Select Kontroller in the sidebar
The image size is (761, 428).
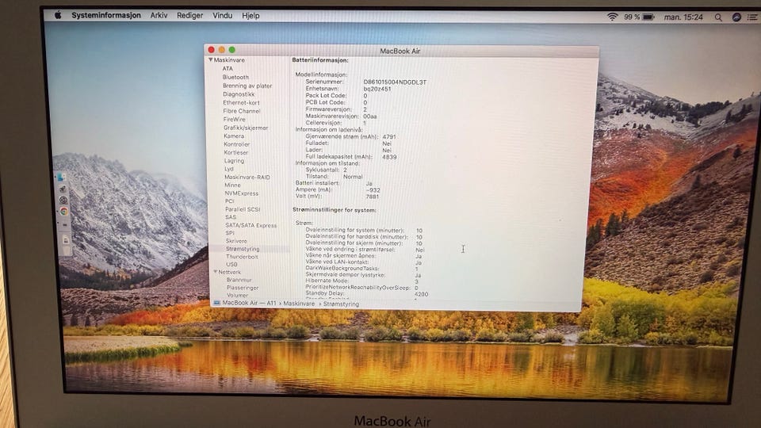tap(237, 144)
